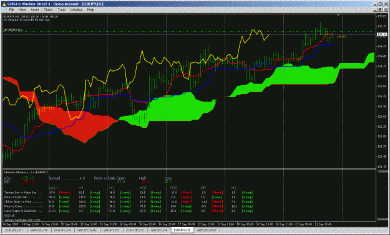The width and height of the screenshot is (390, 235).
Task: Click the Spread value 4.0
Action: coord(82,178)
